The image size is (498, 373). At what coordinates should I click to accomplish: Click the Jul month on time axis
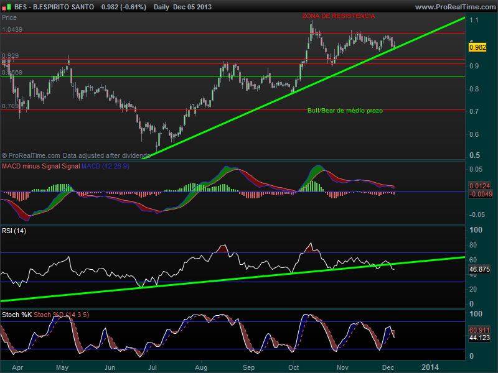coord(152,367)
